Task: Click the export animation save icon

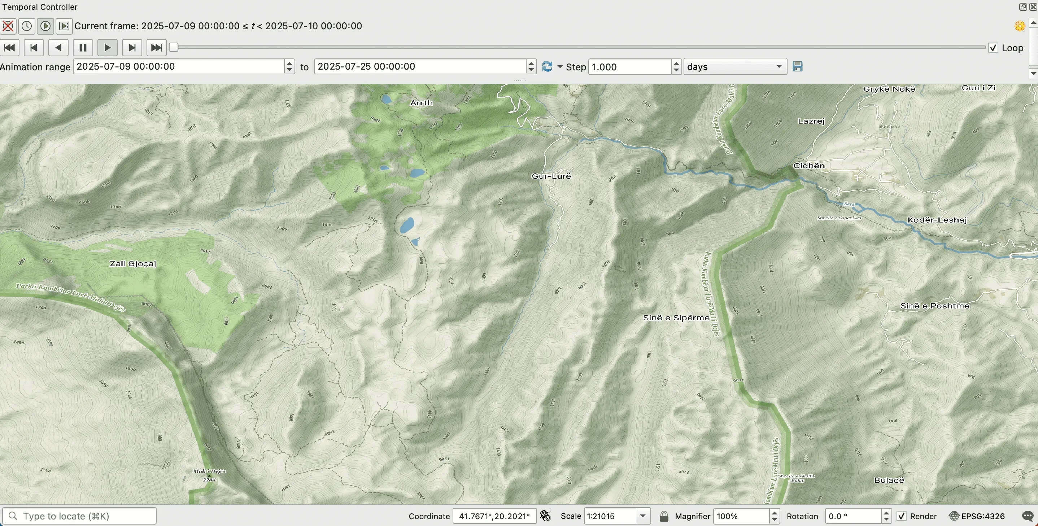Action: point(797,66)
